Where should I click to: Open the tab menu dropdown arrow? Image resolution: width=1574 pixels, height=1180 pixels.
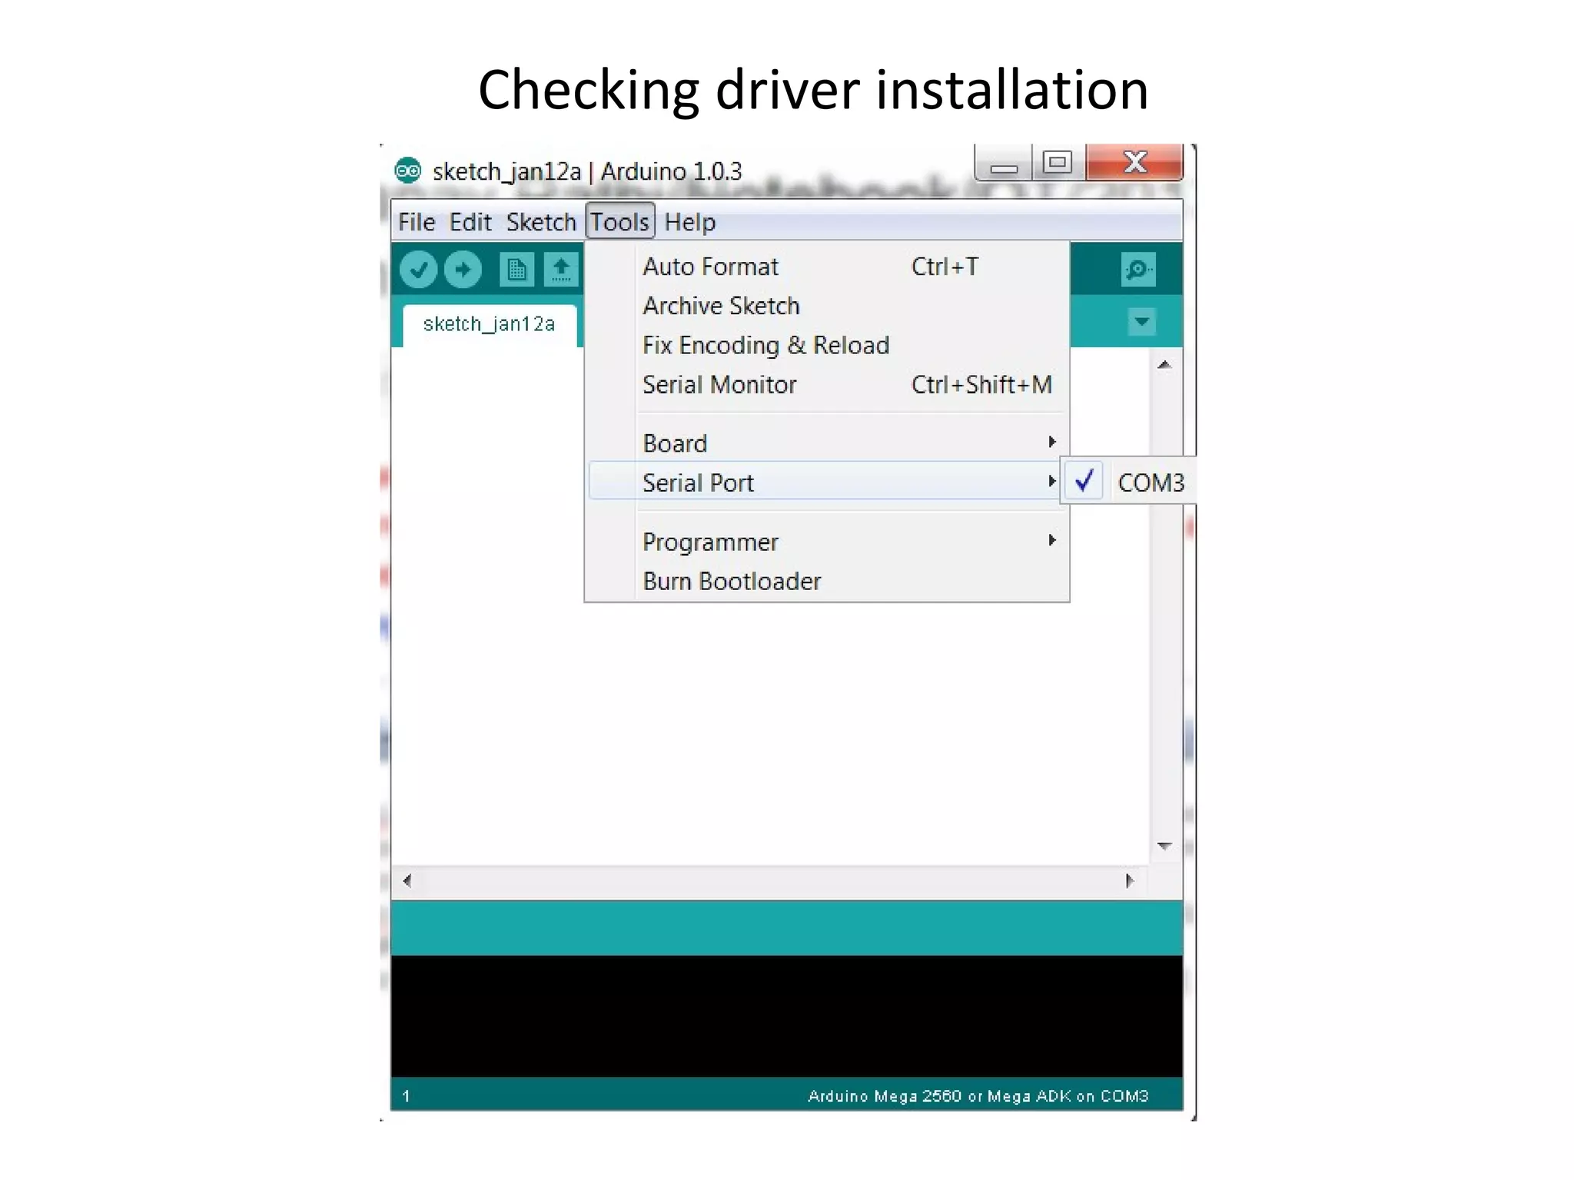[x=1142, y=321]
